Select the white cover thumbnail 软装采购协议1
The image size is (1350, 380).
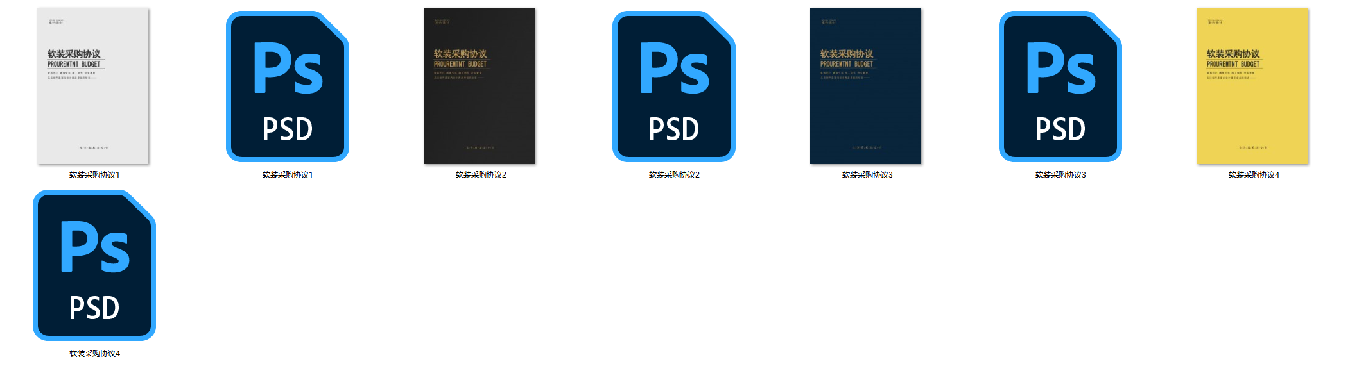(x=93, y=86)
